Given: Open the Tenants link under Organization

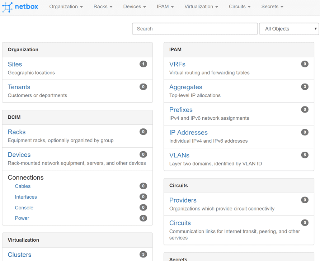Looking at the screenshot, I should pos(19,87).
